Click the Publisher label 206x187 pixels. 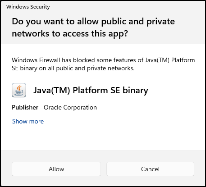(x=25, y=107)
